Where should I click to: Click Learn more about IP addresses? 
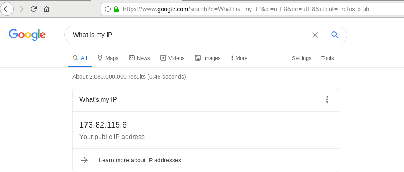(140, 160)
